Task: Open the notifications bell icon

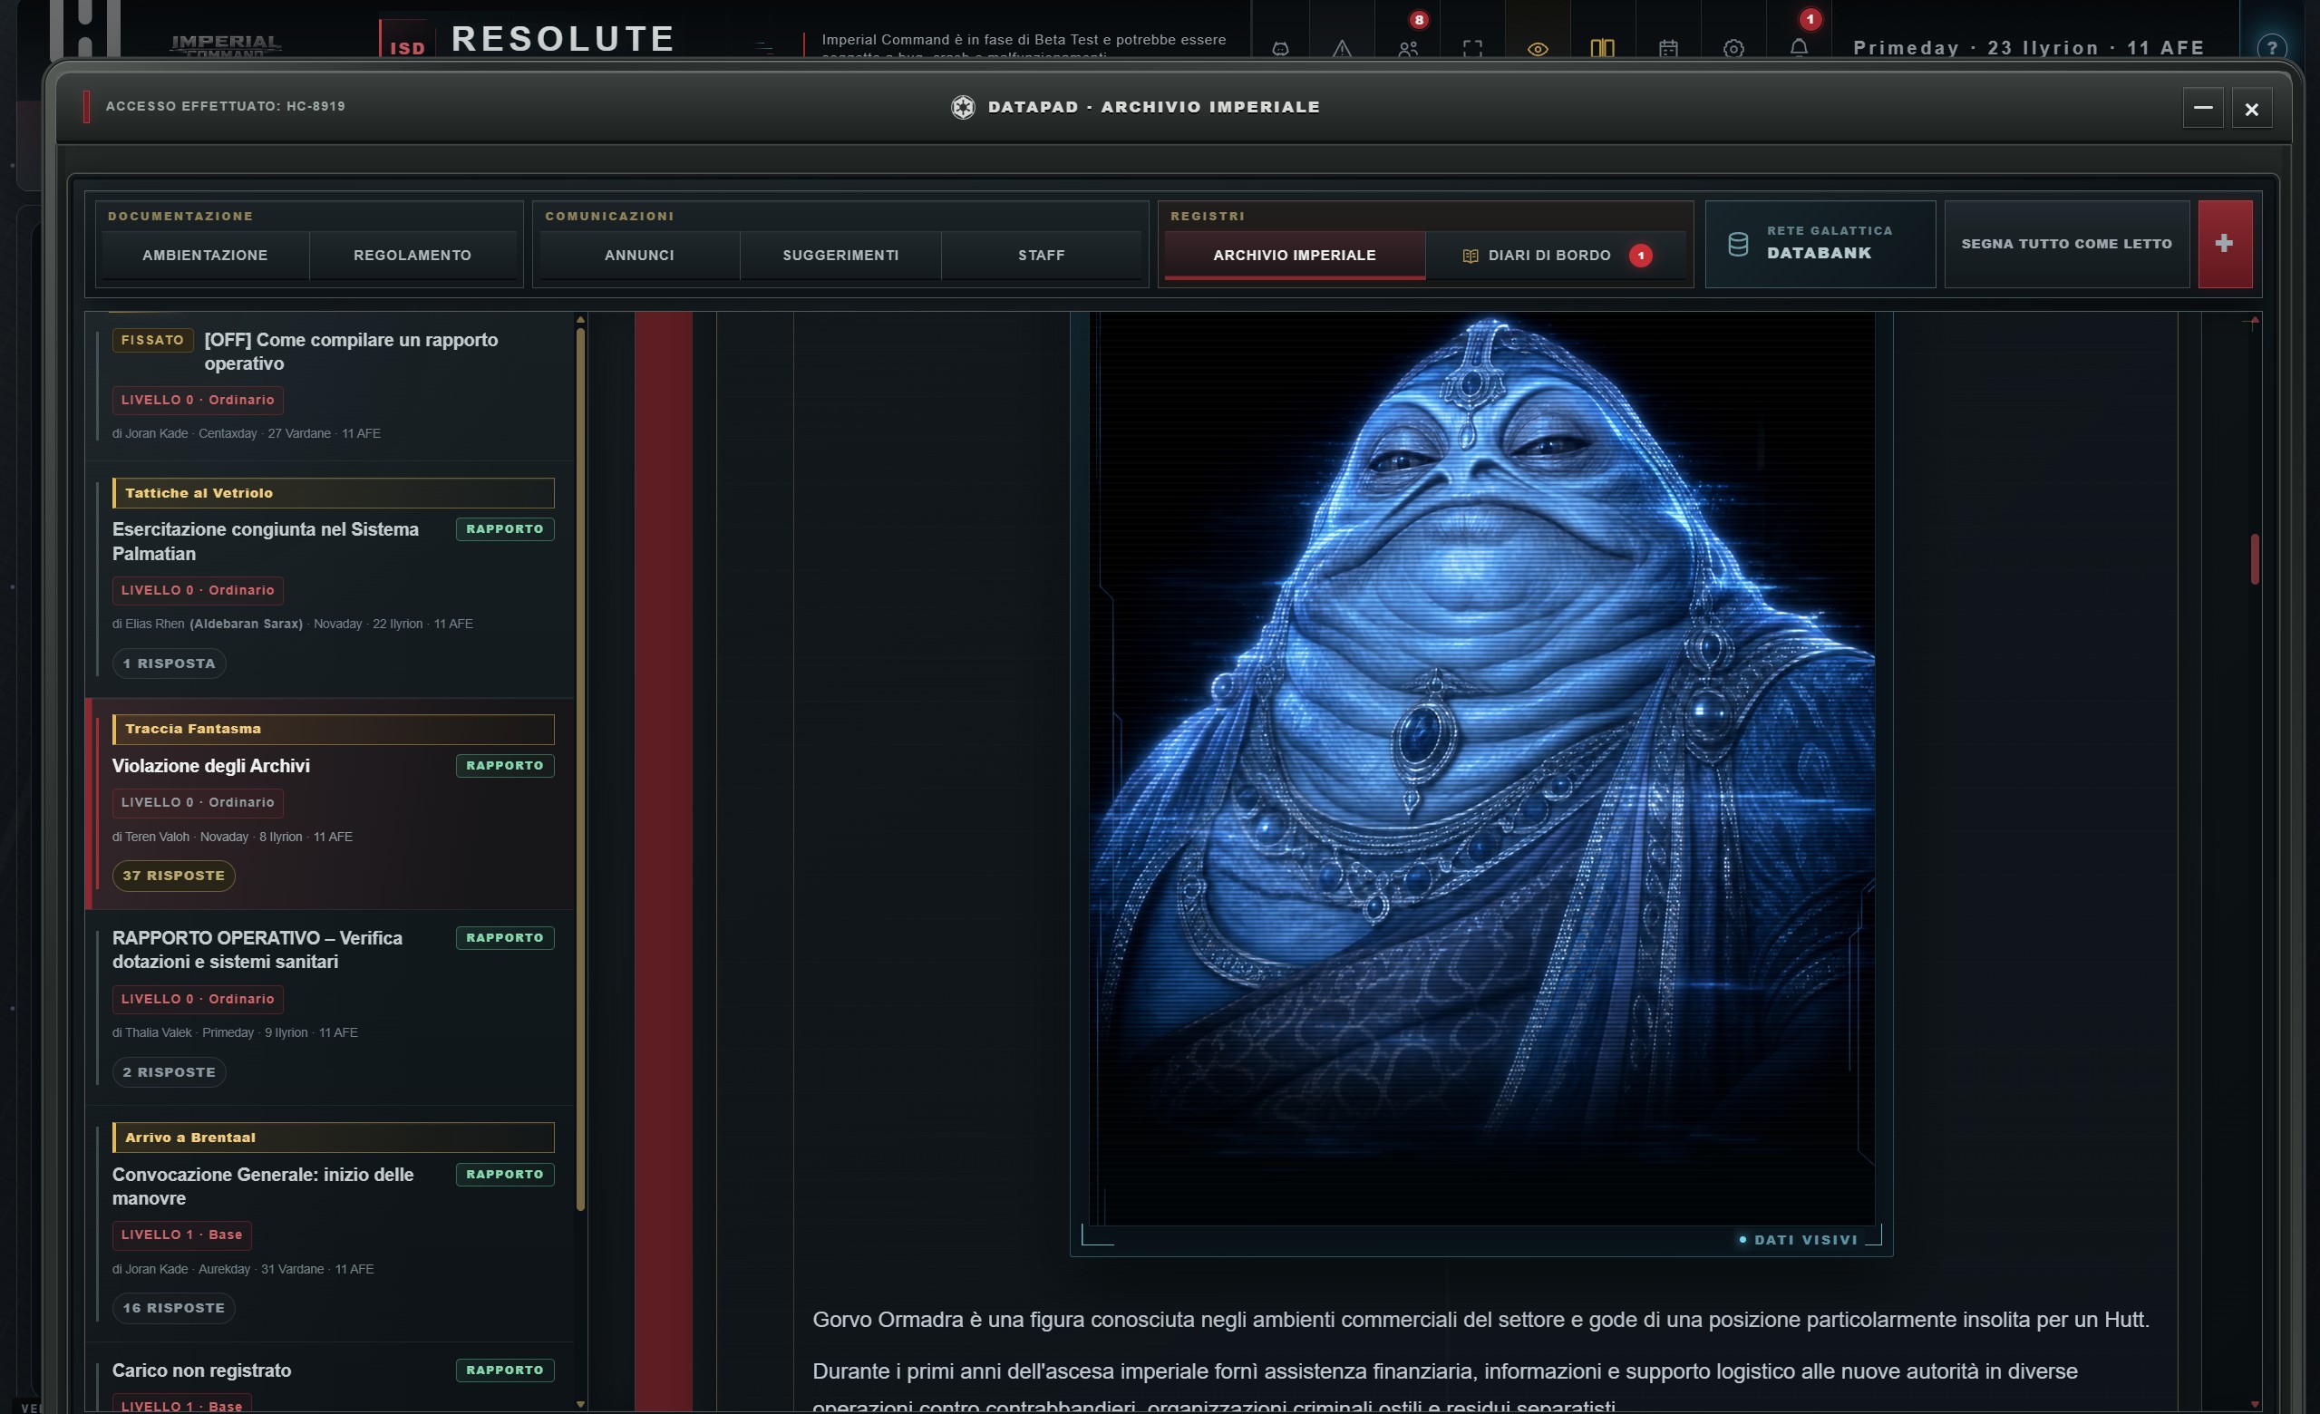Action: point(1799,48)
